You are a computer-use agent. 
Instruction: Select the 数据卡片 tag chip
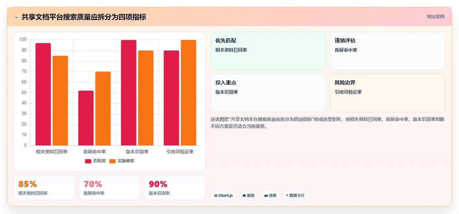[x=295, y=195]
